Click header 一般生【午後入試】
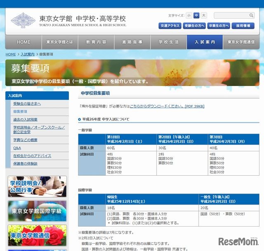 click(229, 199)
